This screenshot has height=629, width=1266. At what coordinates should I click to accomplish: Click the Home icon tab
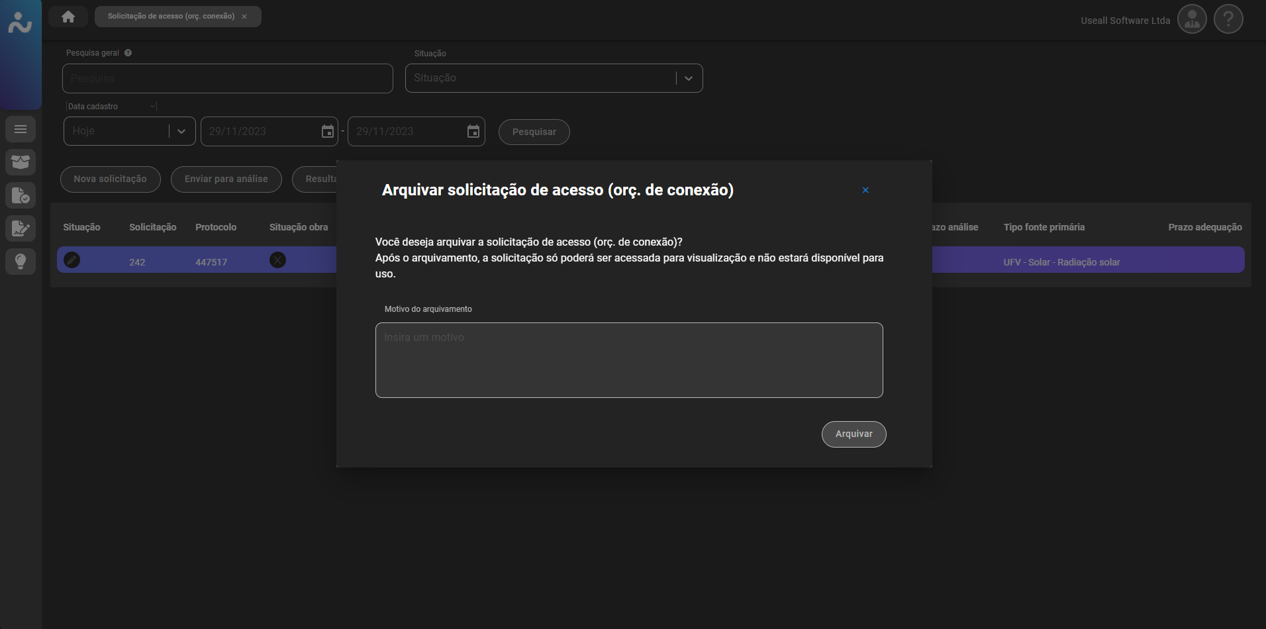[68, 17]
